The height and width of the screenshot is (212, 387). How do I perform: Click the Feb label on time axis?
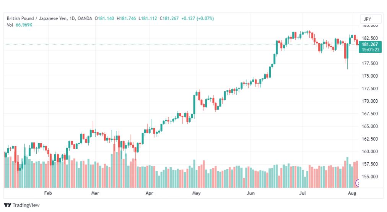click(x=48, y=193)
